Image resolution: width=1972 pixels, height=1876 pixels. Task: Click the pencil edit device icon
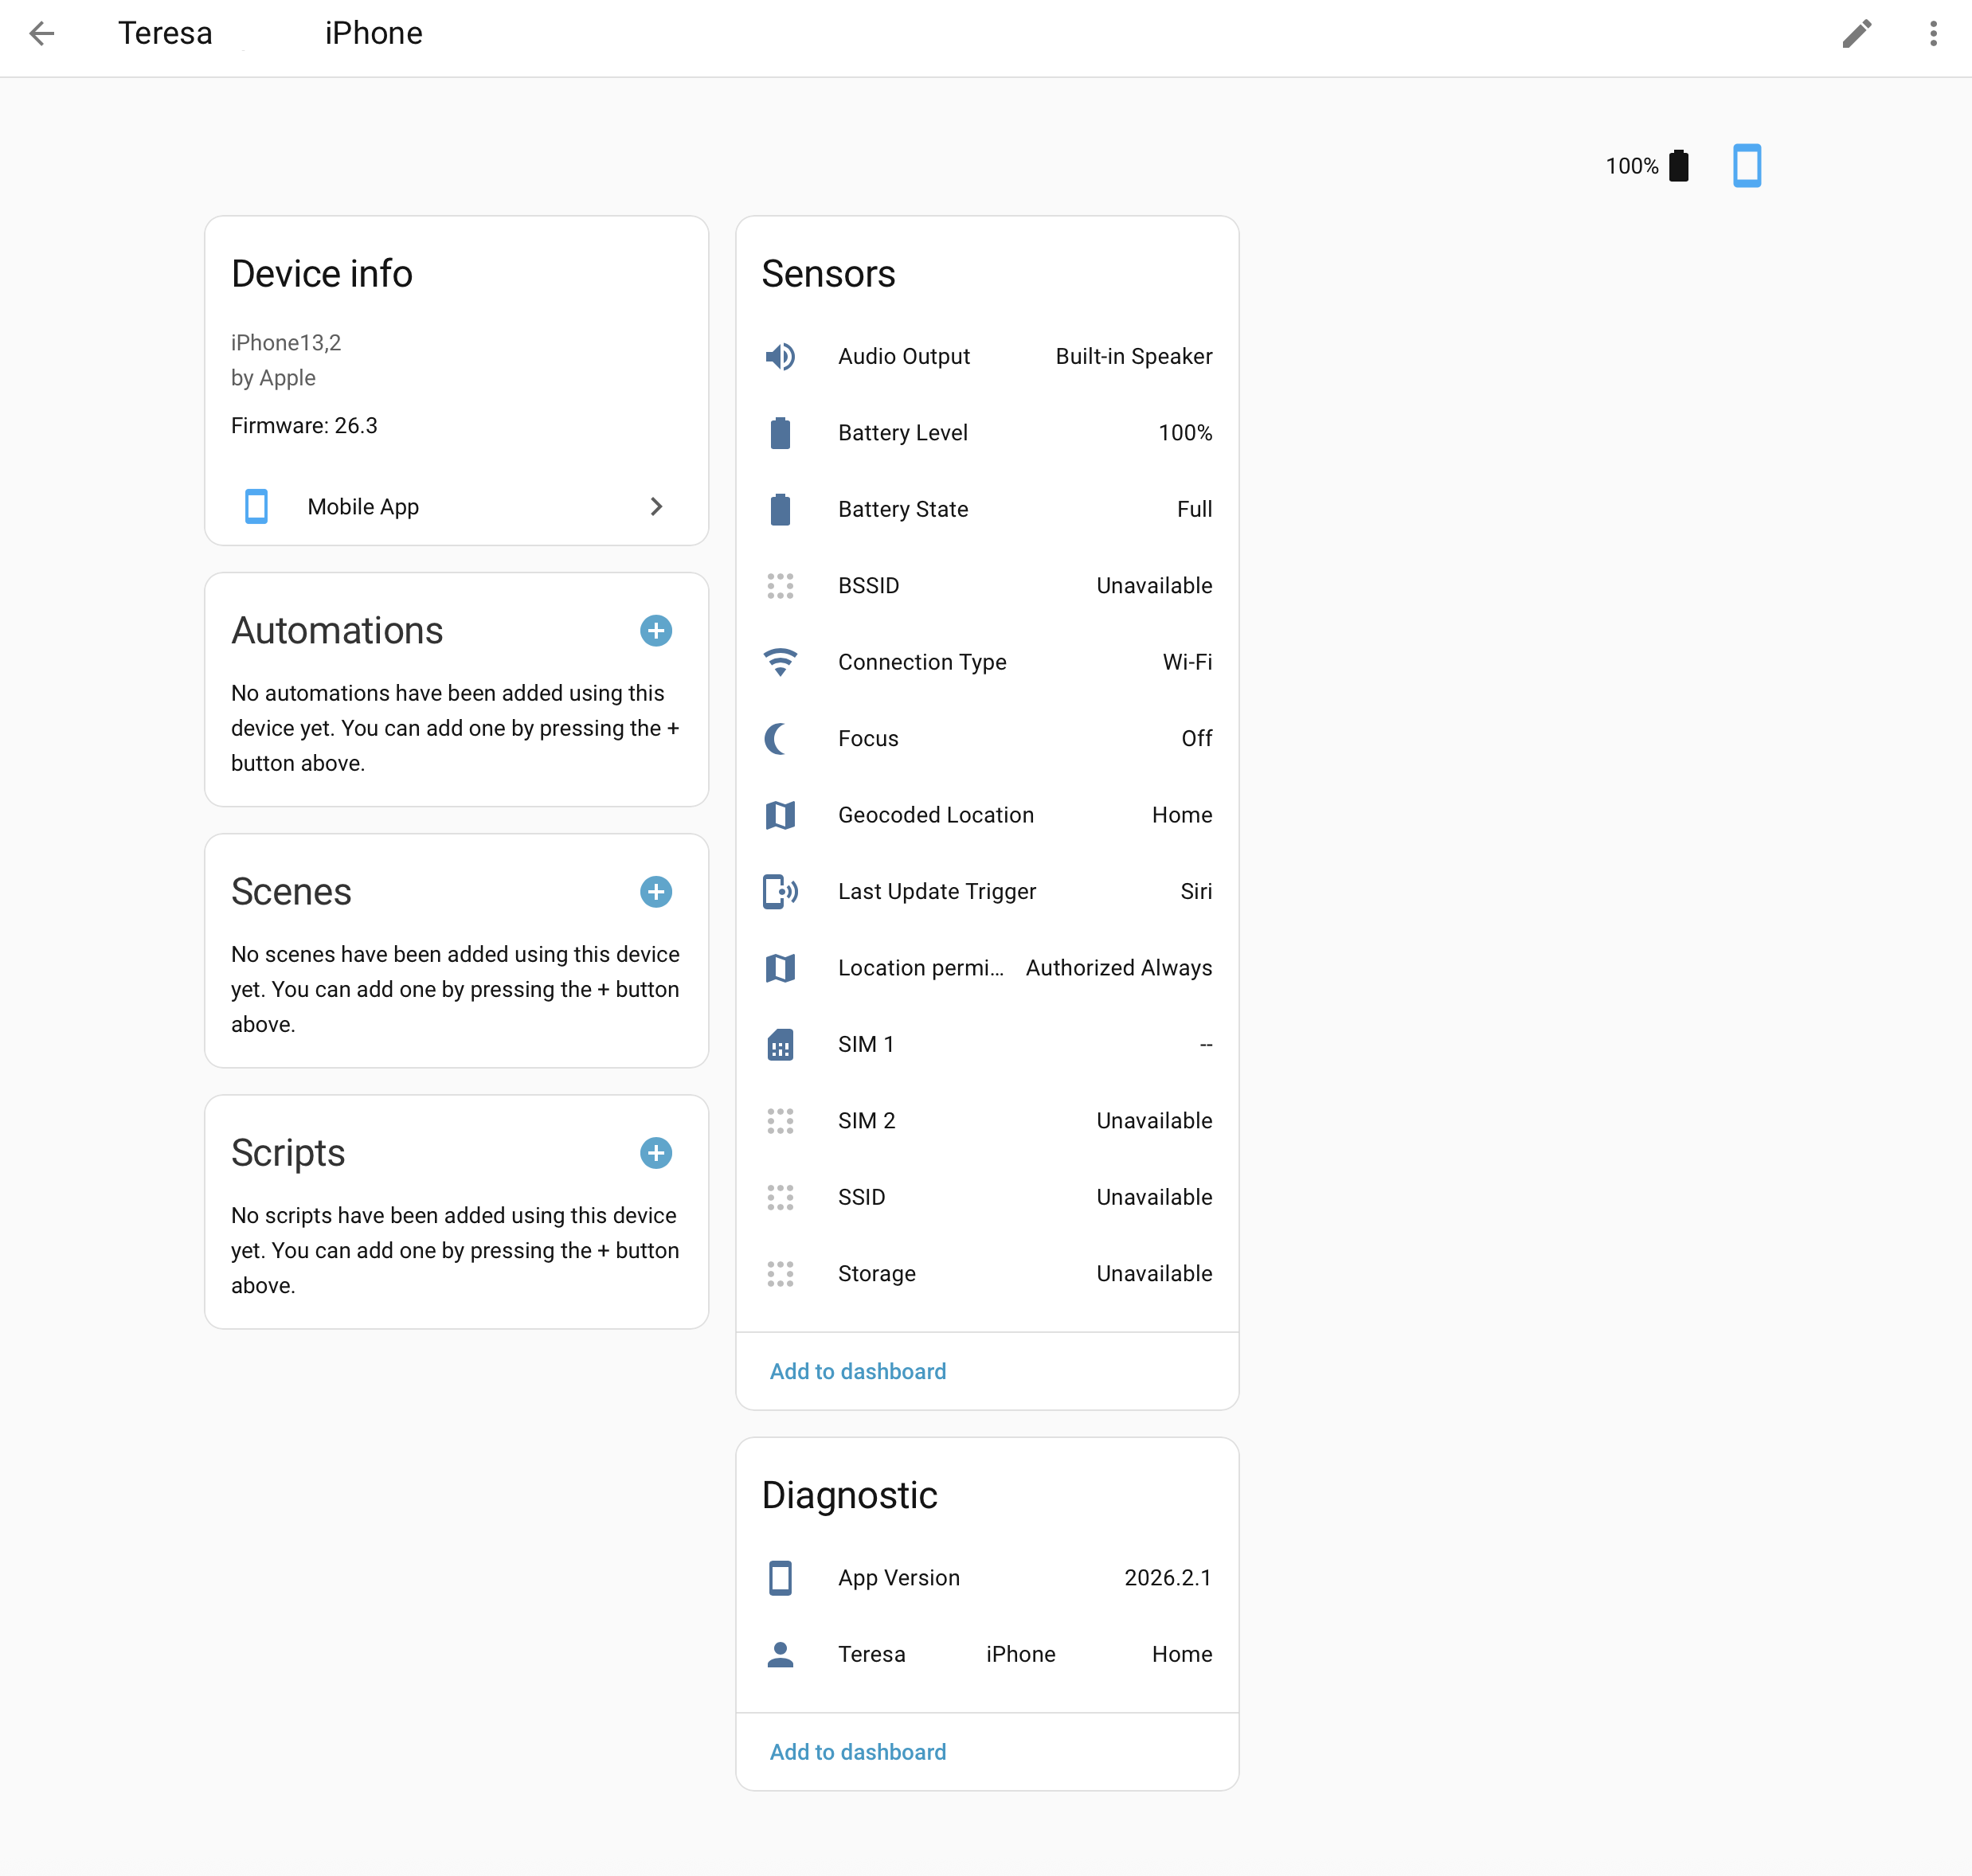pyautogui.click(x=1856, y=34)
